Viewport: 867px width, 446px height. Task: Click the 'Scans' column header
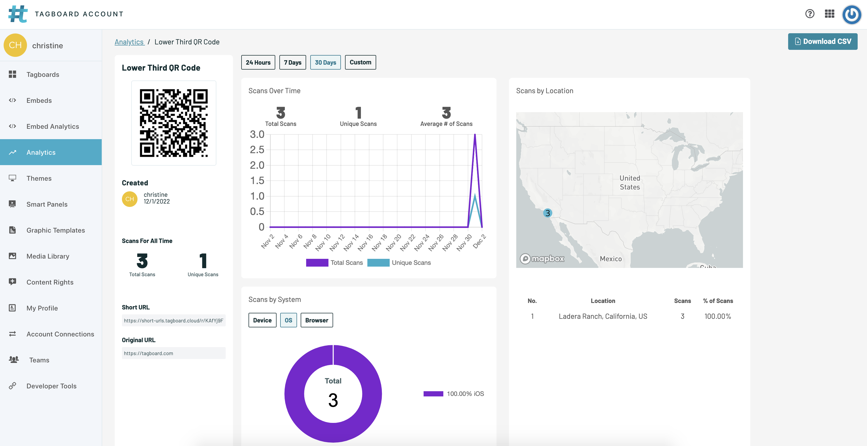coord(682,300)
